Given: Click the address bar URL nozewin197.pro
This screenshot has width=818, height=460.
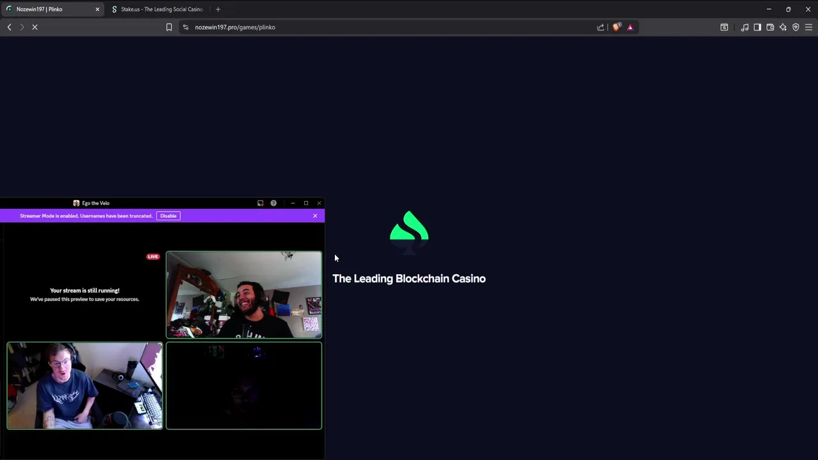Looking at the screenshot, I should coord(235,27).
